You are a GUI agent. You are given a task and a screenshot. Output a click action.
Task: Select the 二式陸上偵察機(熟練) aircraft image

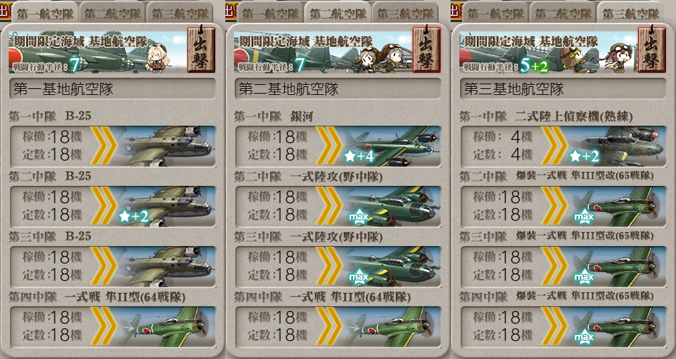[x=616, y=146]
